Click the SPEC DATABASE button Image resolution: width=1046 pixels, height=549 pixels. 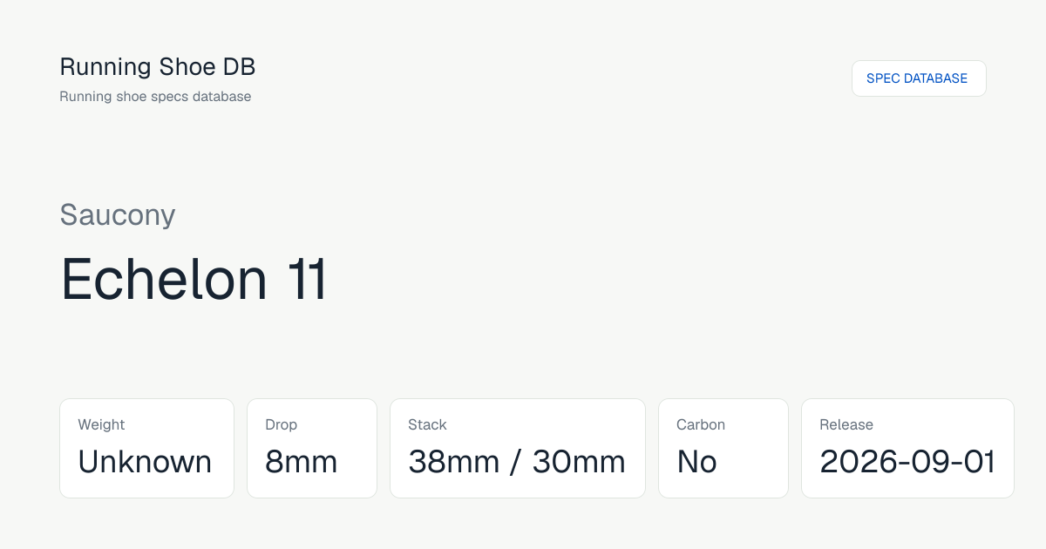[919, 78]
